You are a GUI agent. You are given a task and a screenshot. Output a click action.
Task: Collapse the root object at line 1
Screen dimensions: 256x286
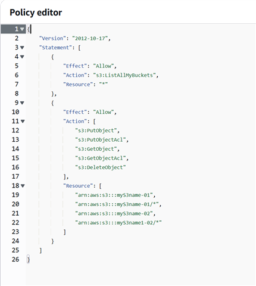click(22, 29)
